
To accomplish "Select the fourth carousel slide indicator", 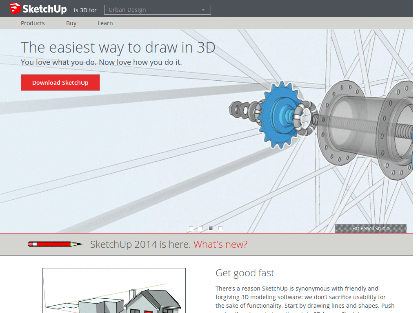I will (x=220, y=228).
